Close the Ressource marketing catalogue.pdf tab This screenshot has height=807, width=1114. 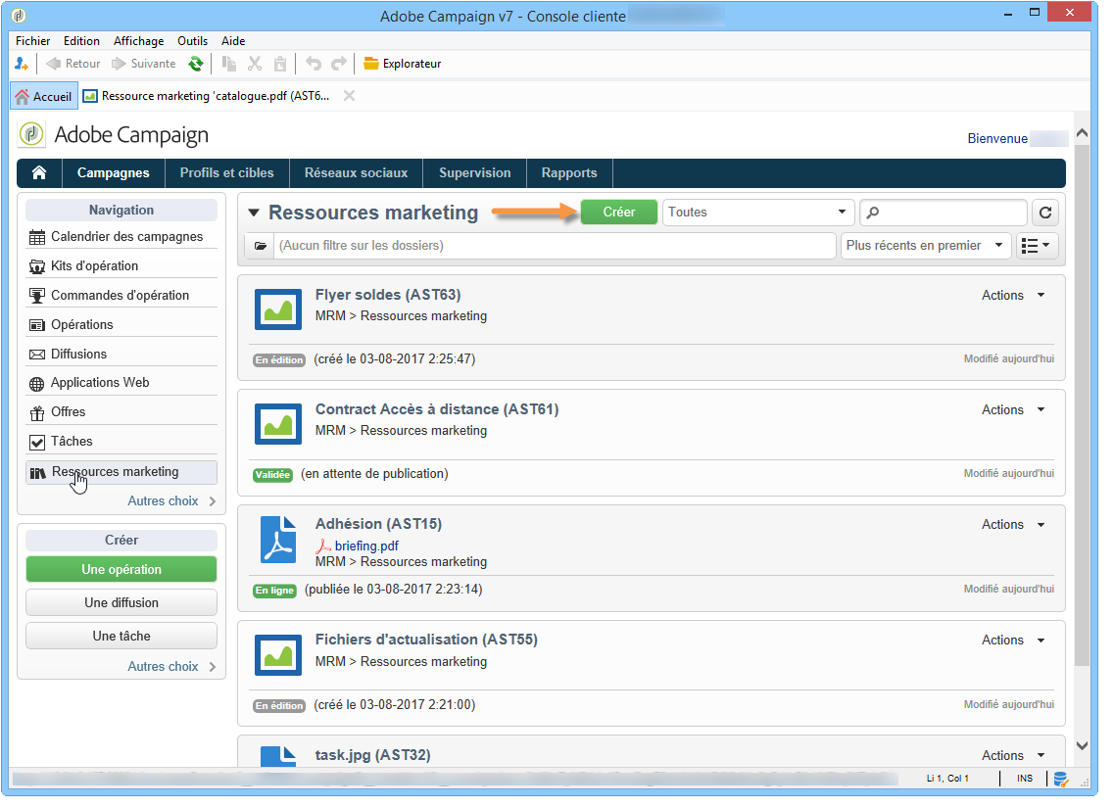click(349, 96)
